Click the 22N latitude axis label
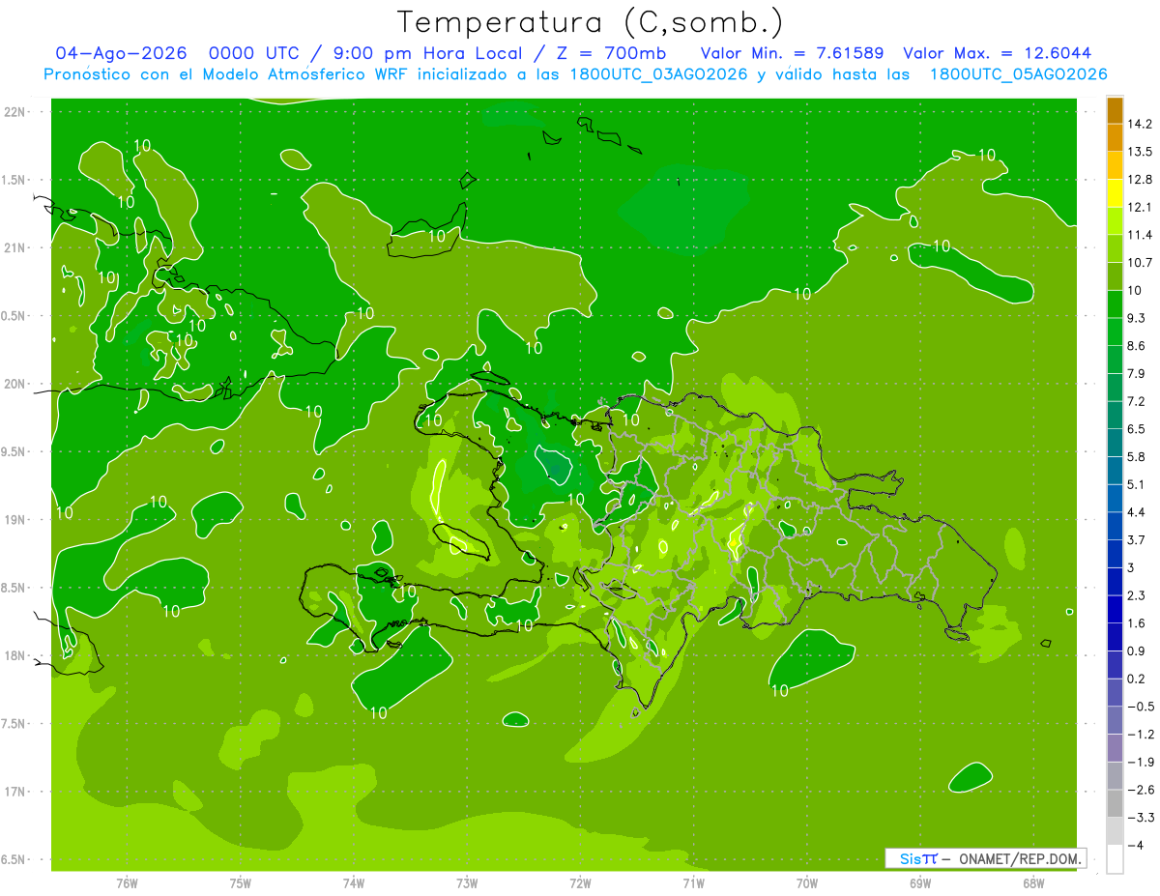The width and height of the screenshot is (1160, 896). (x=14, y=112)
